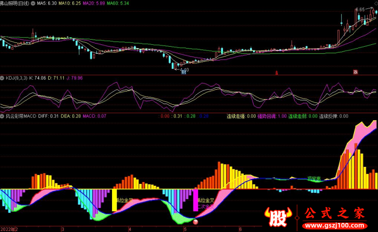Select the 6.65 high price marker
Screen dimensions: 378x232
click(x=360, y=9)
